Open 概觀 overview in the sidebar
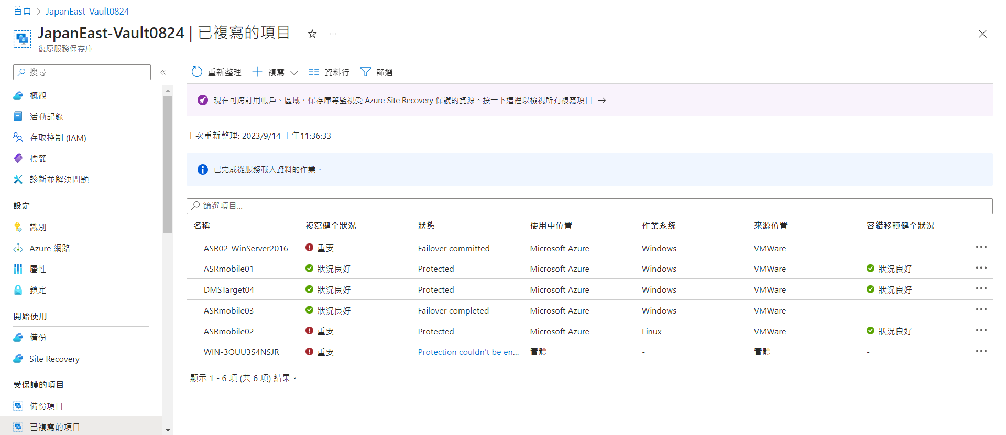 [38, 96]
